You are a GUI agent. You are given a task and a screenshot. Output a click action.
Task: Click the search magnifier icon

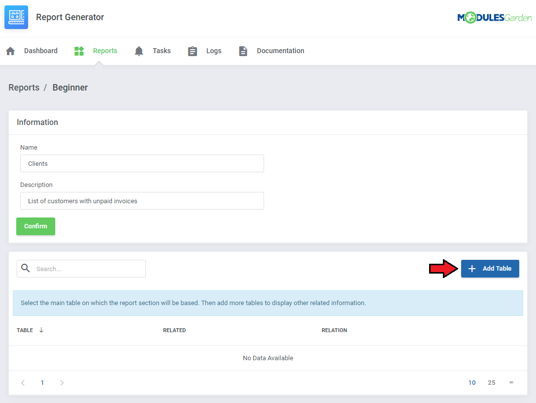[x=26, y=268]
